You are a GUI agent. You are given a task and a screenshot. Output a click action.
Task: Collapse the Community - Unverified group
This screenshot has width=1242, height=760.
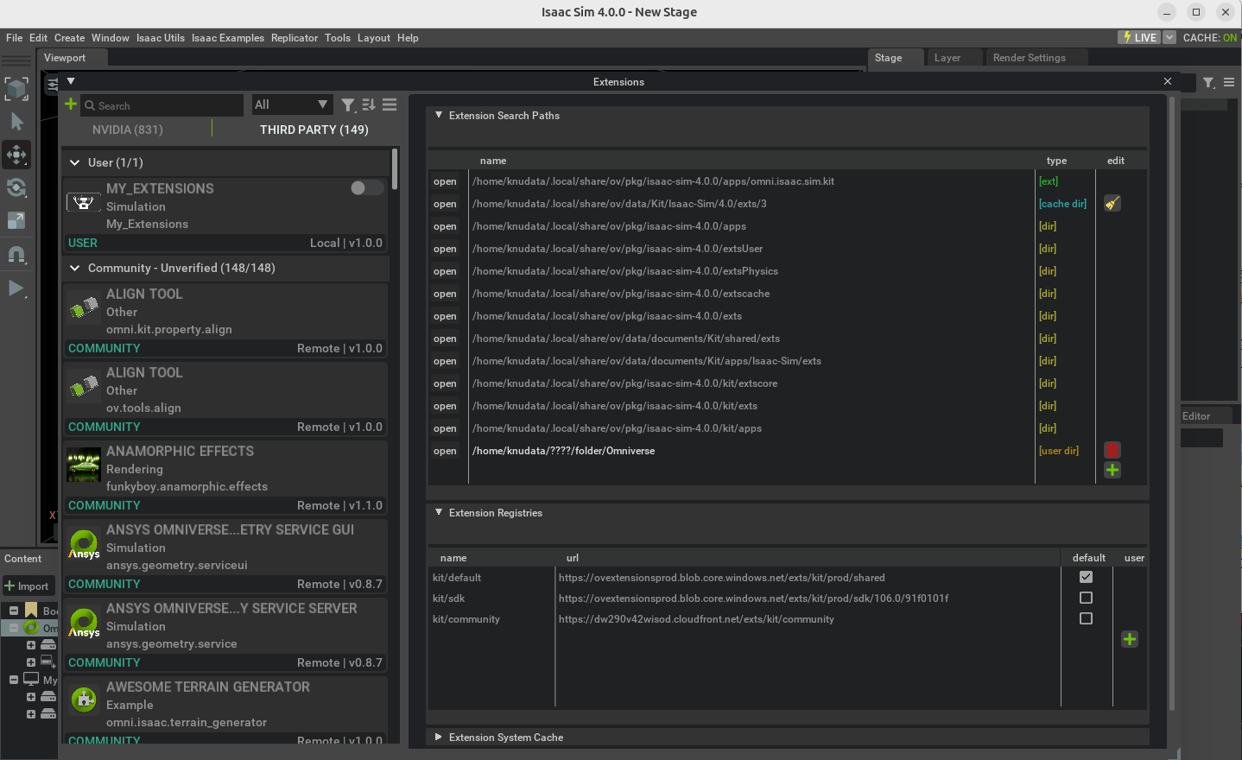pos(75,268)
